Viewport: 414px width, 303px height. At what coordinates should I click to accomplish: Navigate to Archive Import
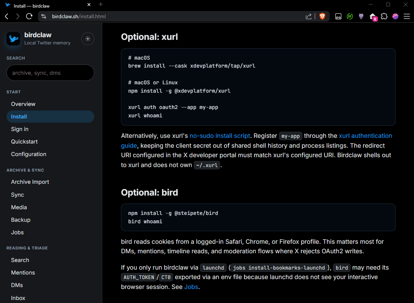(30, 182)
